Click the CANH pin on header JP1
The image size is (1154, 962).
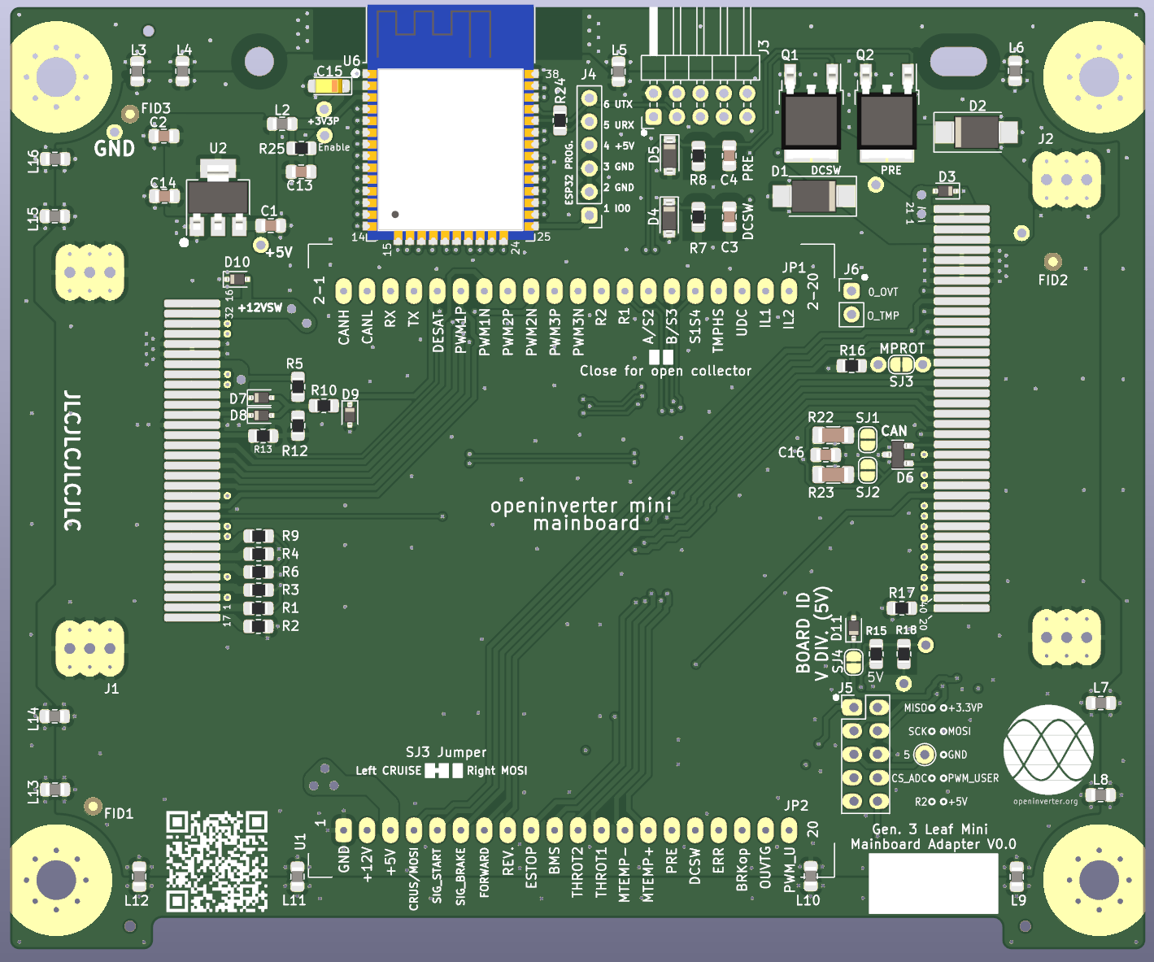(343, 291)
